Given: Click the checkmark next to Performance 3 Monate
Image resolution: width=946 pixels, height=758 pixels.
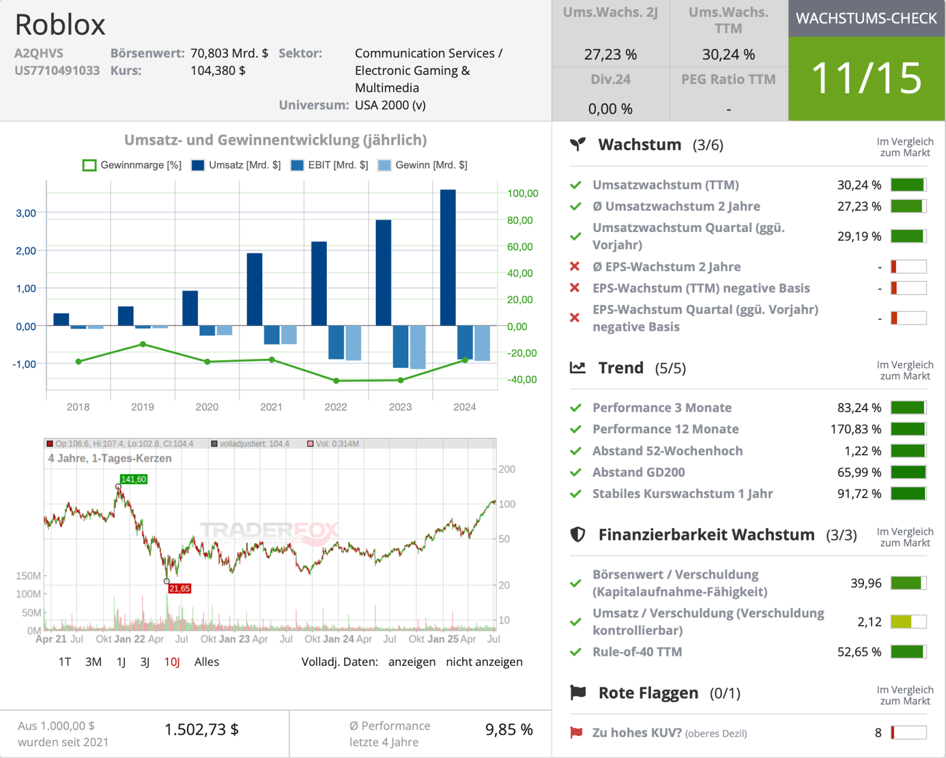Looking at the screenshot, I should (x=575, y=408).
